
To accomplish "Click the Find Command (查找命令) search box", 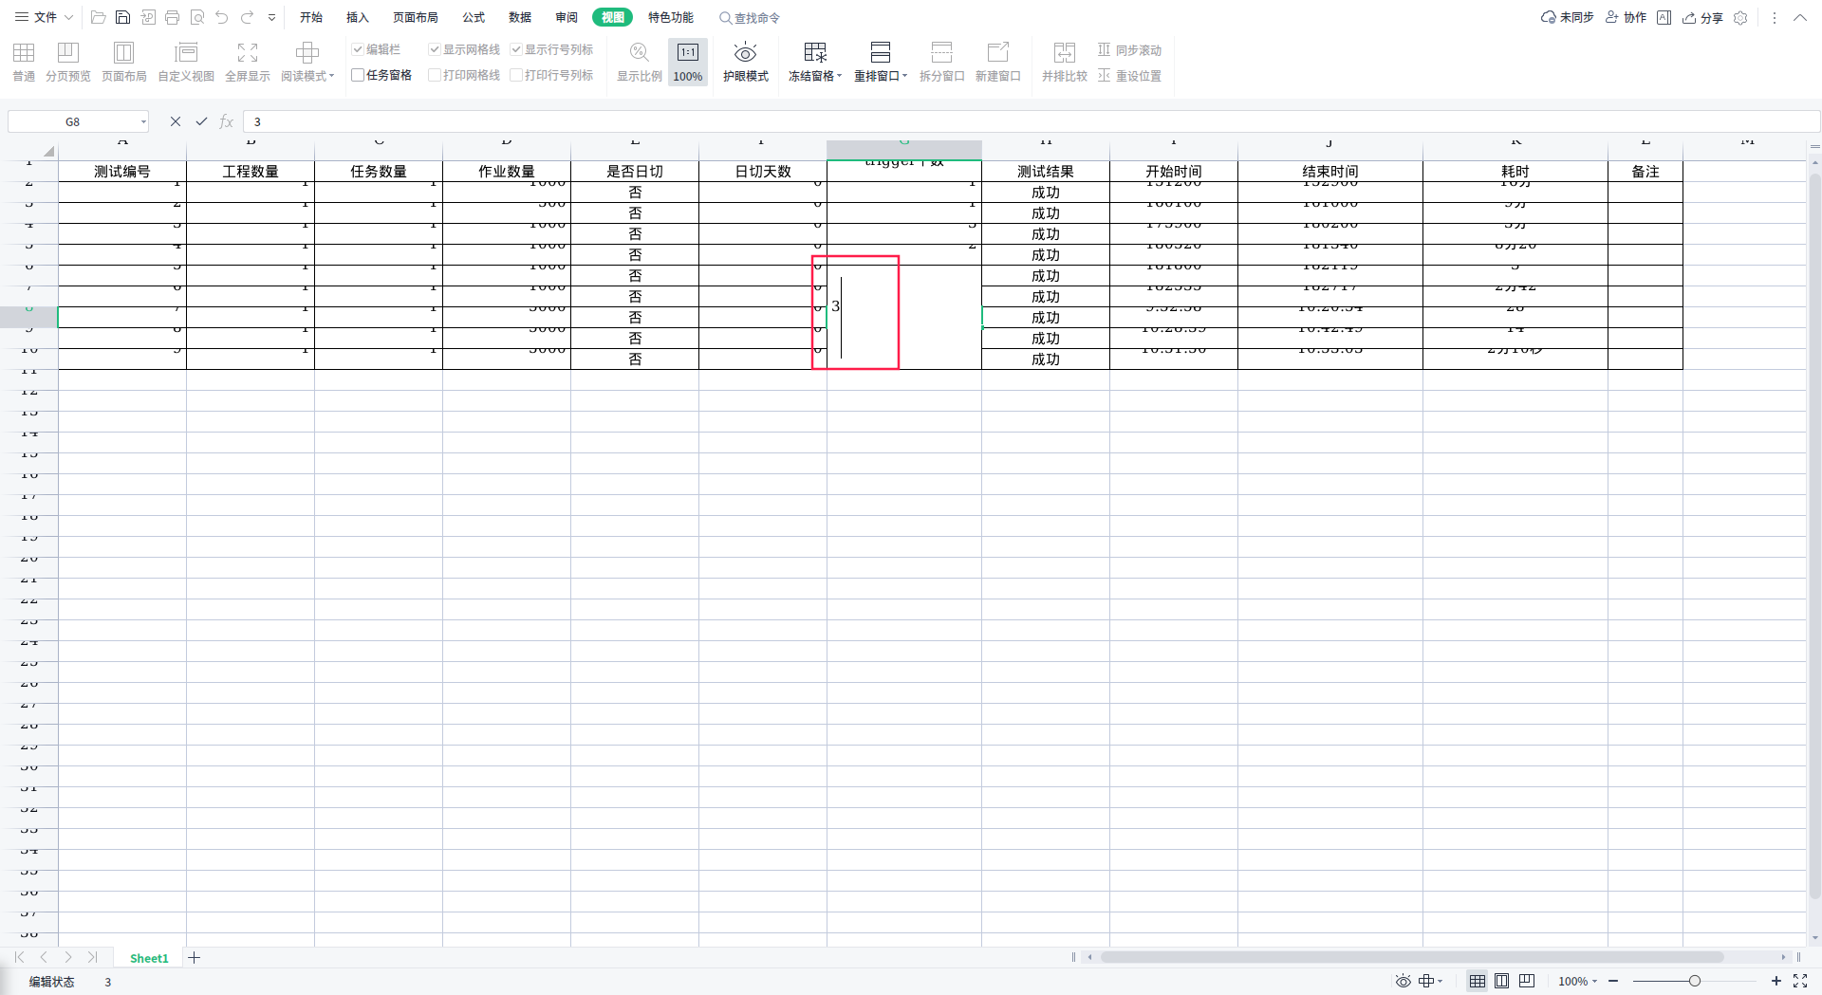I will point(750,17).
